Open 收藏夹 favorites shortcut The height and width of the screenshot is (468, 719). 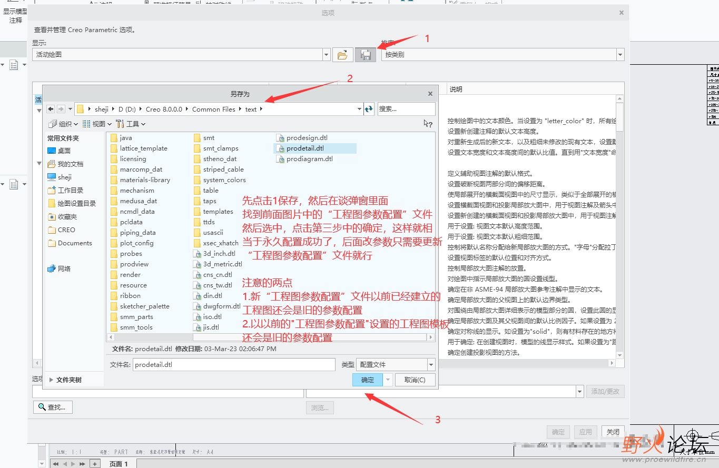(62, 216)
